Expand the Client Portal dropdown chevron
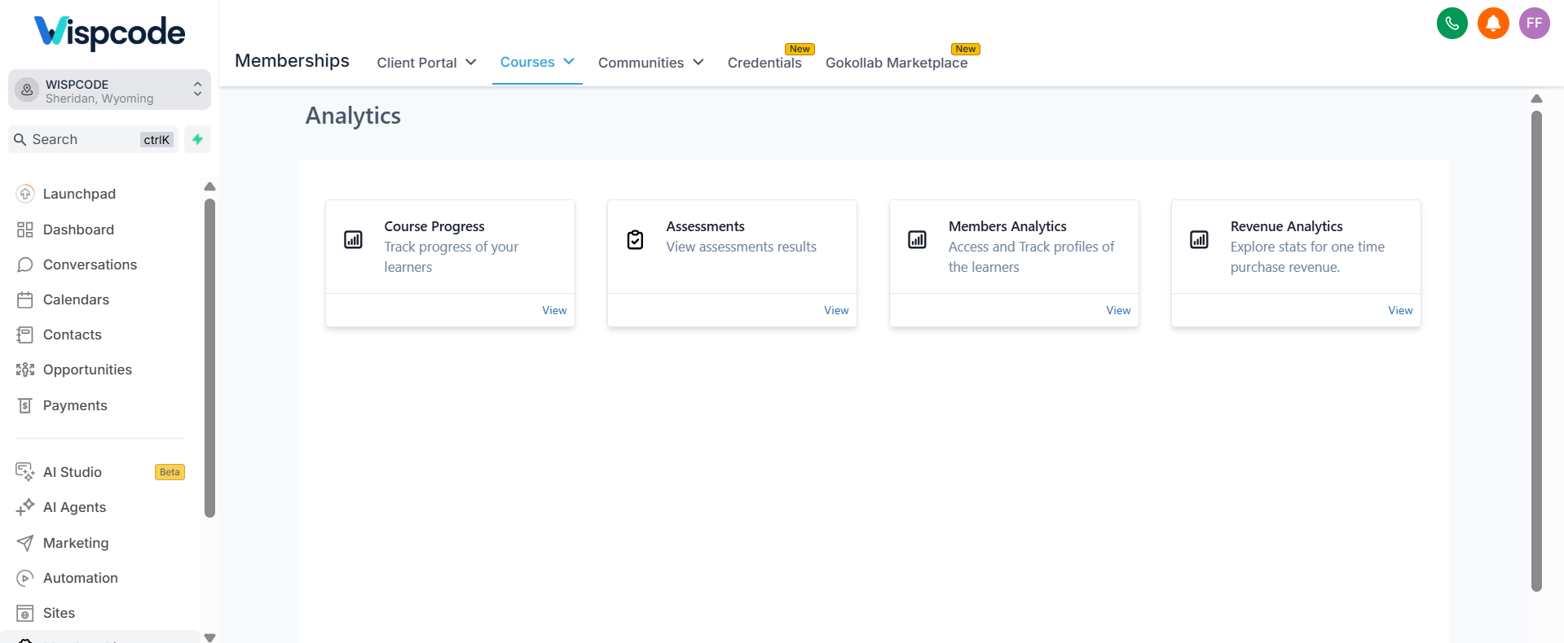The width and height of the screenshot is (1564, 643). (471, 62)
